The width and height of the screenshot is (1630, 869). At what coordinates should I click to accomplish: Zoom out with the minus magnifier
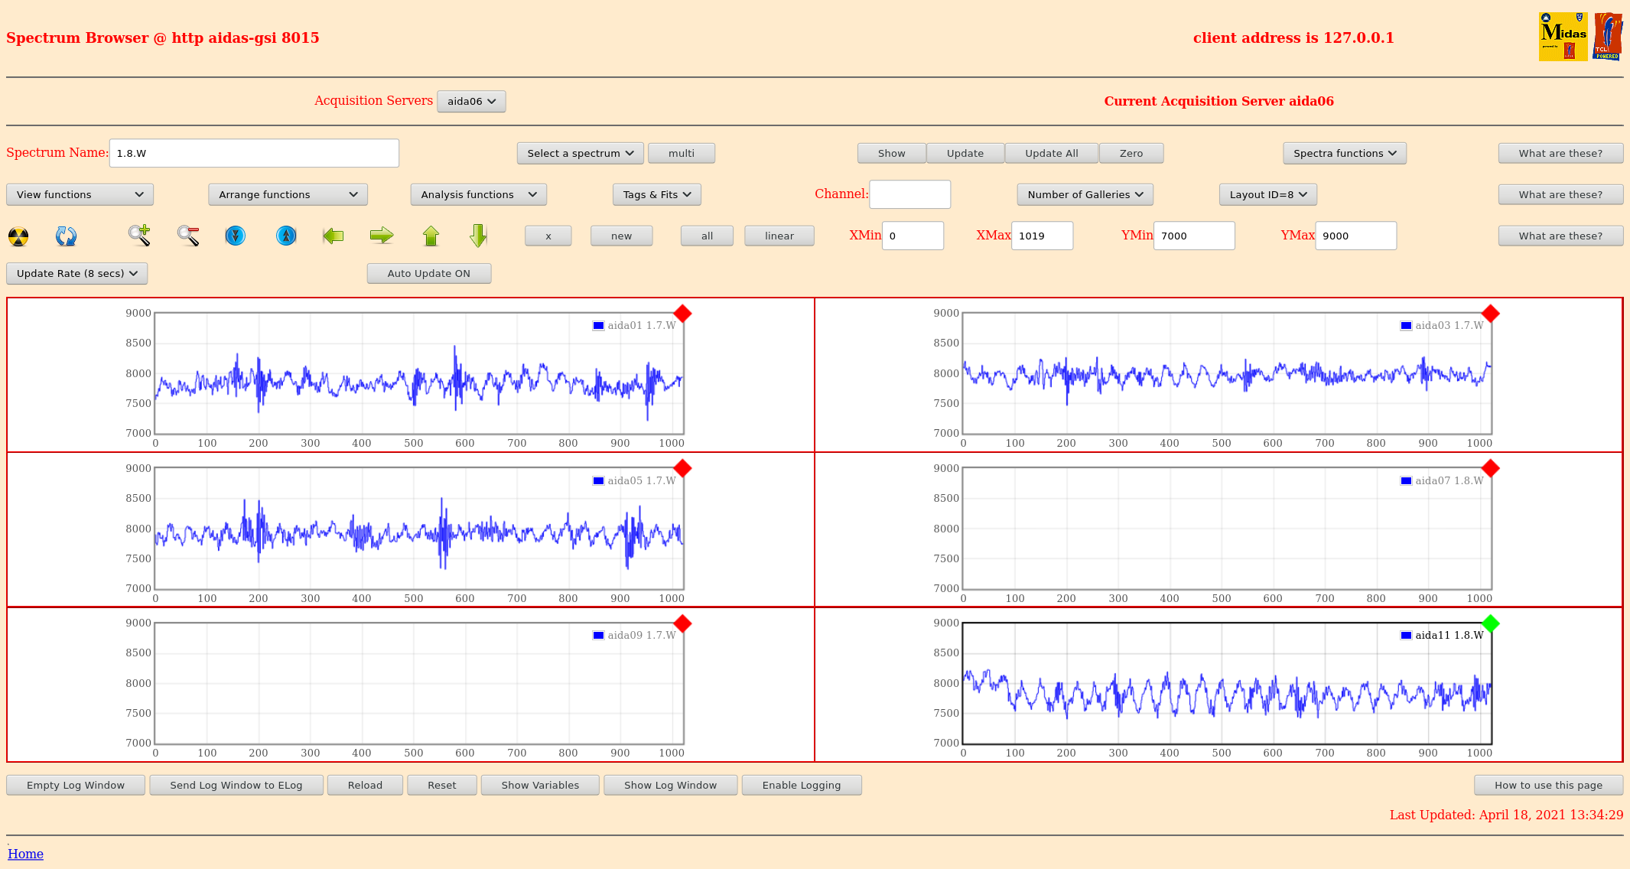[x=188, y=236]
